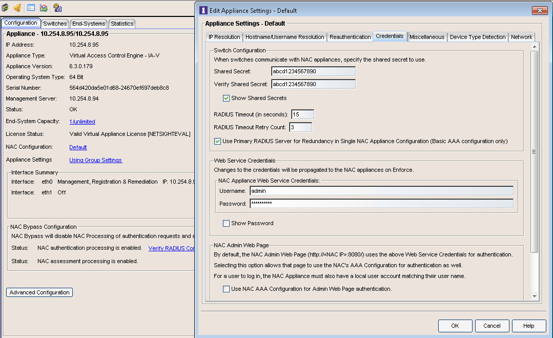Click the vertical scrollbar thumb in dialog
Image resolution: width=553 pixels, height=338 pixels.
point(535,152)
